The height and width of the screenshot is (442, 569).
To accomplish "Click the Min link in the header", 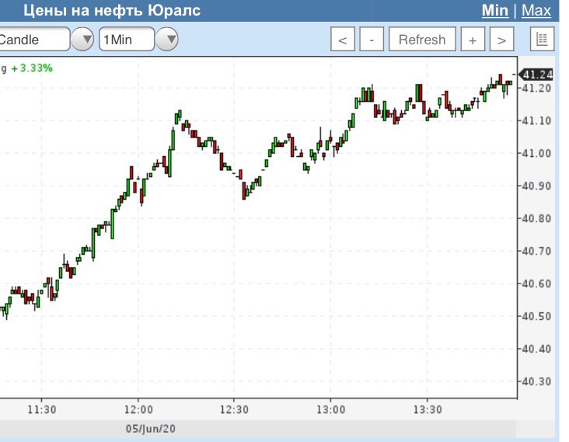I will 495,11.
